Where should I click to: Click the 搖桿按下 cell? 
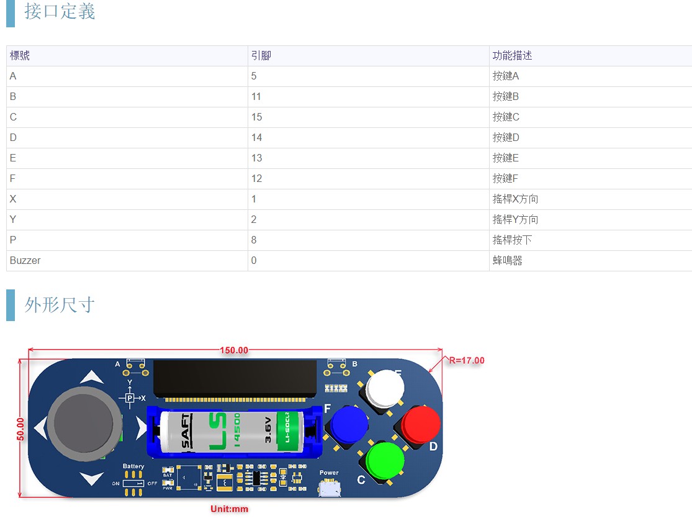click(590, 240)
